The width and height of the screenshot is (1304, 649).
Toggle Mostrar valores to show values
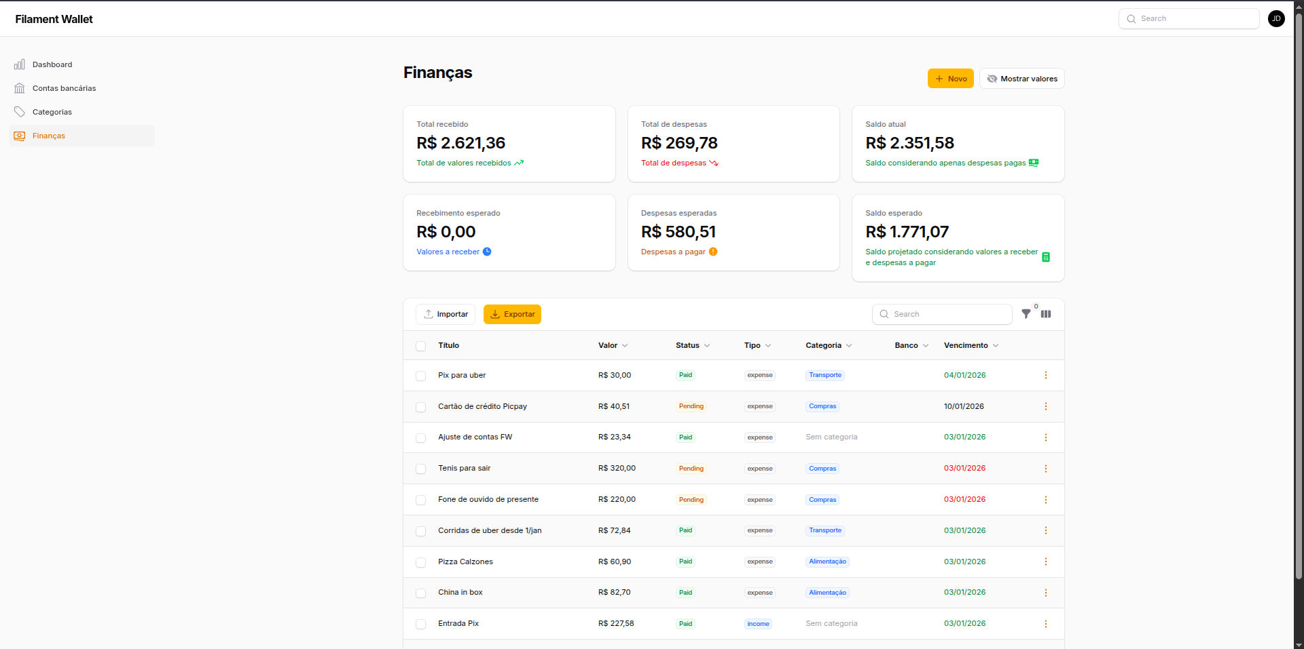click(x=1021, y=78)
